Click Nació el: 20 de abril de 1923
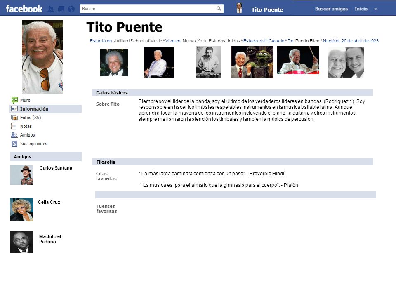The image size is (396, 297). click(351, 41)
